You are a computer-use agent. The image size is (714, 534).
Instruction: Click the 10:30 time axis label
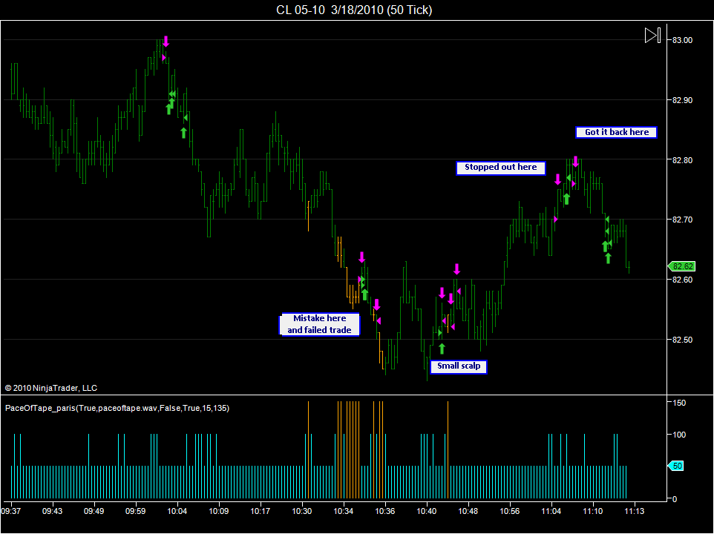pos(302,511)
